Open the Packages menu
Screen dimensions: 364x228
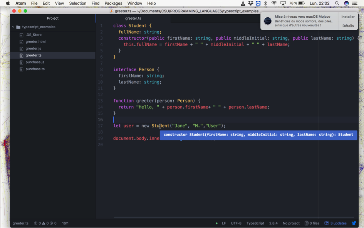pos(113,3)
